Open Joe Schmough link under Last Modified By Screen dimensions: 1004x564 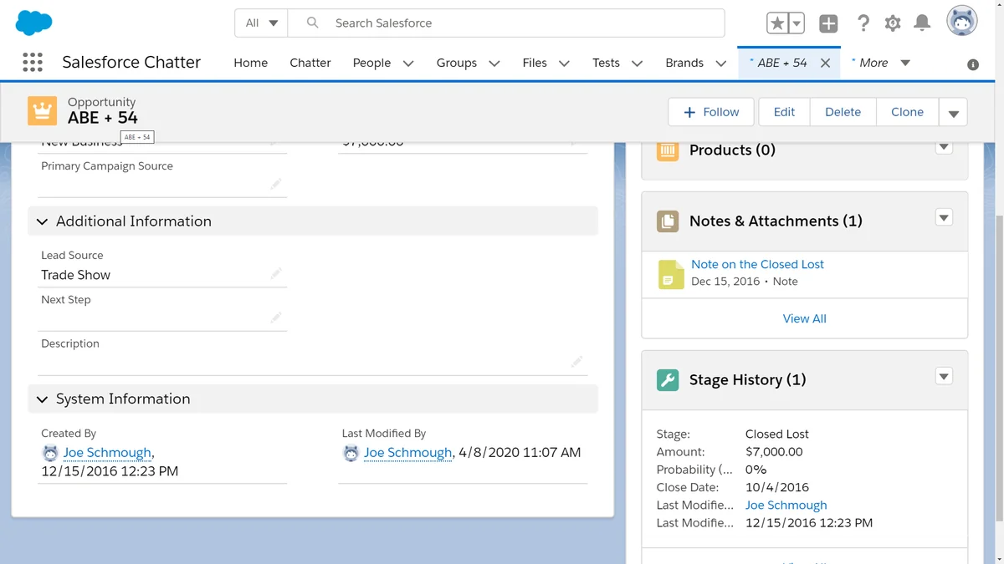click(x=407, y=453)
